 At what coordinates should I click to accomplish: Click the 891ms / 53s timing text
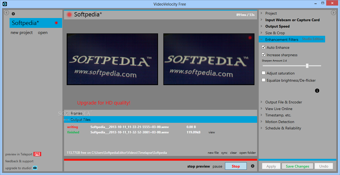point(245,15)
